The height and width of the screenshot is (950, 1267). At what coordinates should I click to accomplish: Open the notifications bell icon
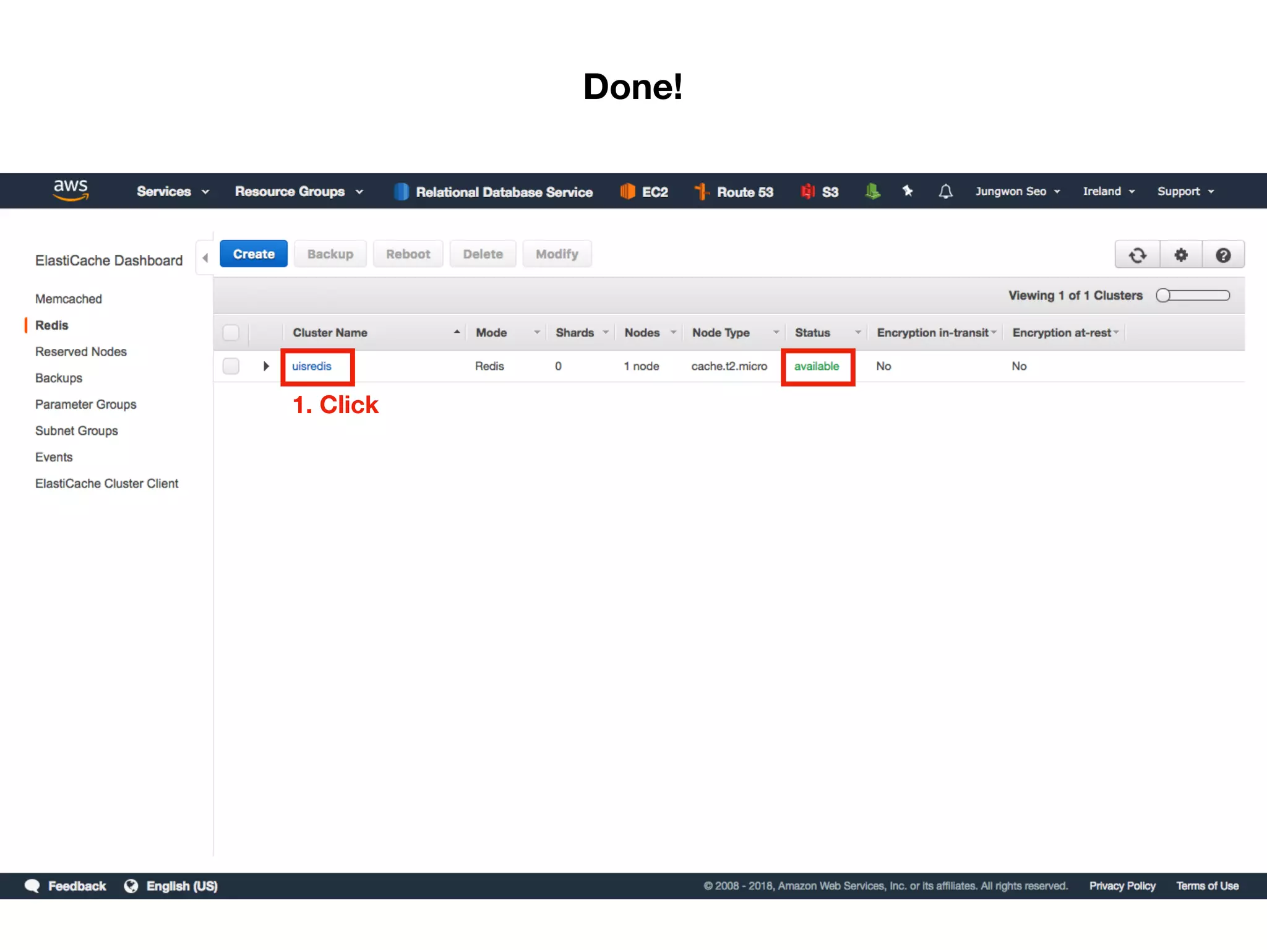pyautogui.click(x=945, y=192)
